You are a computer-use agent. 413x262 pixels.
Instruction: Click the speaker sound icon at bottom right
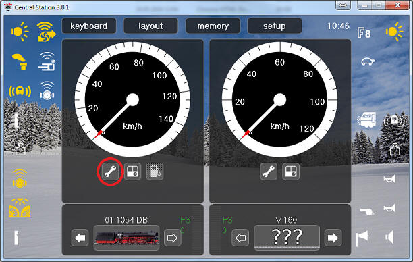[x=389, y=237]
